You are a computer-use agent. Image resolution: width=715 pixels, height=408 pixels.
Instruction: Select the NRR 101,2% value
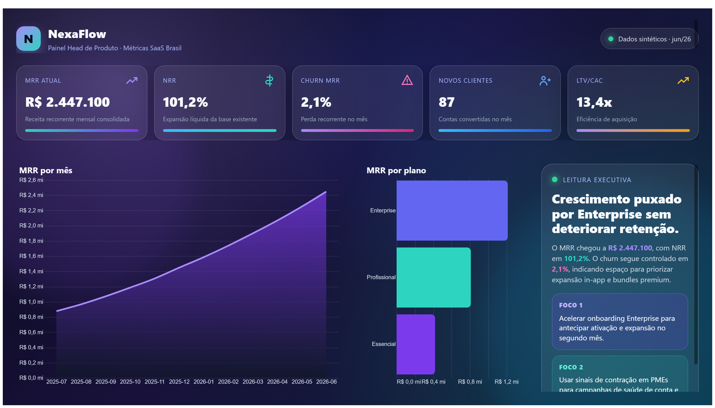pos(185,102)
